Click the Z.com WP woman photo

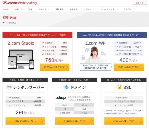[x=94, y=55]
